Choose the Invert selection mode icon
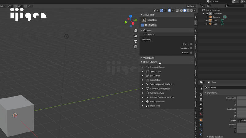Screen dimensions: 246x138 [x=152, y=25]
